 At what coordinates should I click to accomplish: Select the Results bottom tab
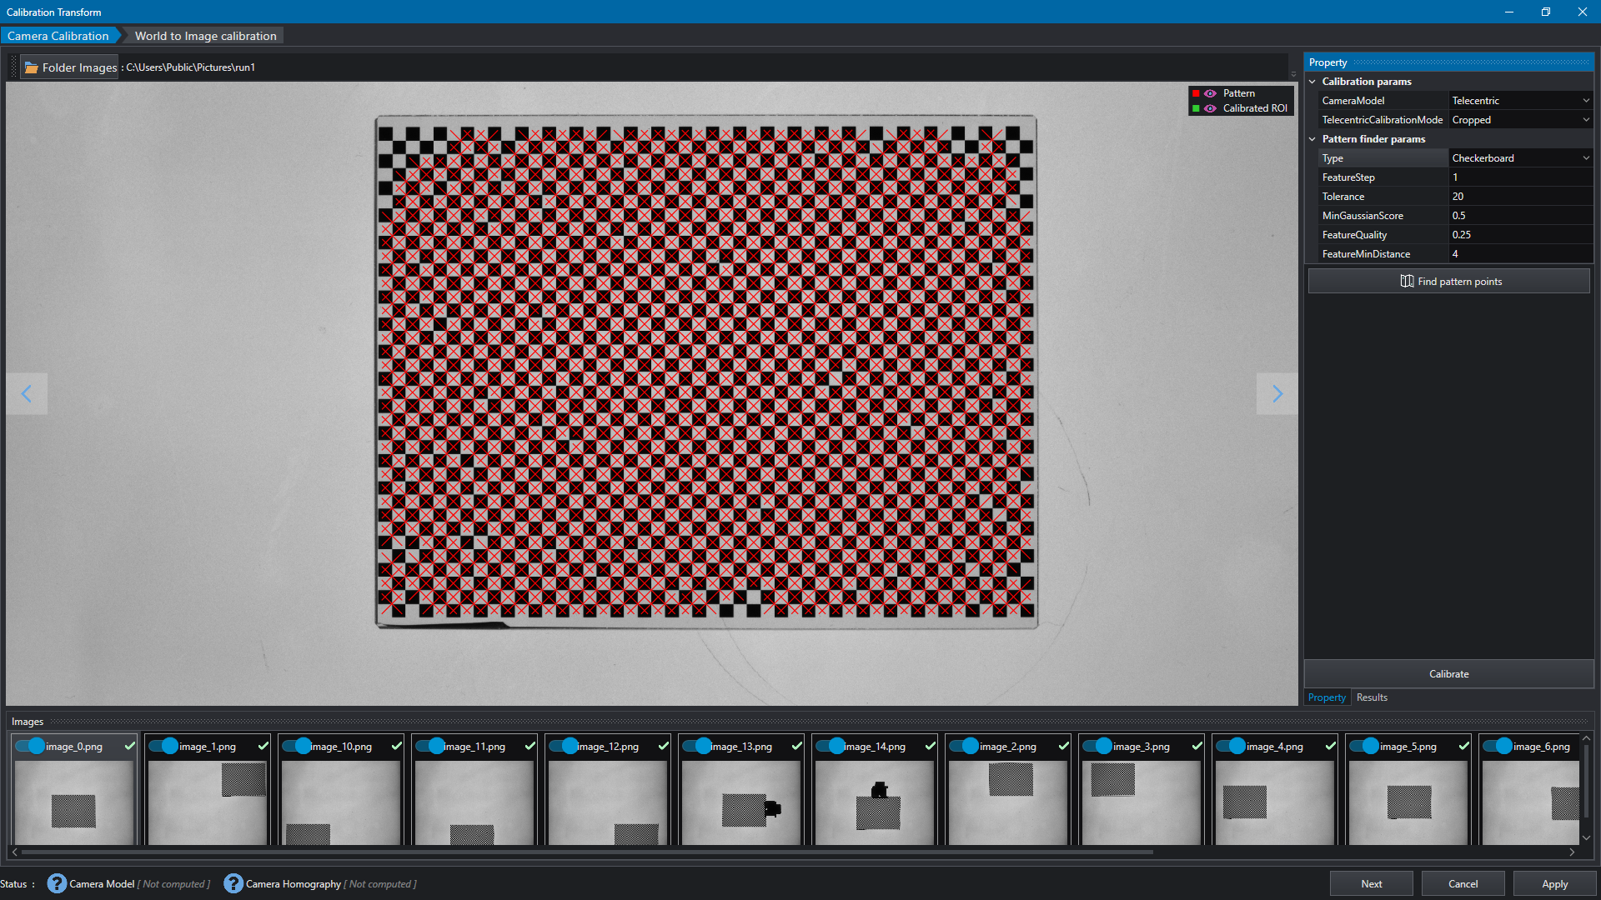[1372, 697]
